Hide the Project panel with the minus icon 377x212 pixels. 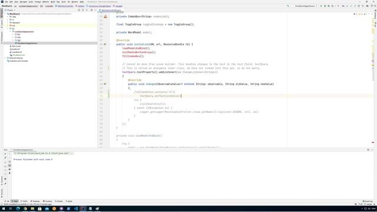click(x=95, y=10)
